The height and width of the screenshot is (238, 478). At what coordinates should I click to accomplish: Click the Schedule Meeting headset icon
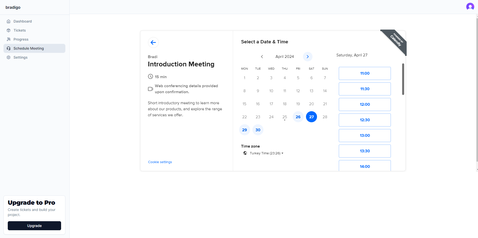pos(9,48)
